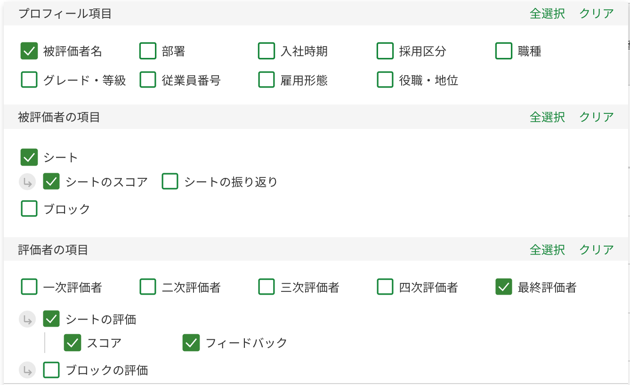This screenshot has width=630, height=385.
Task: Uncheck the シート checkbox
Action: (29, 158)
